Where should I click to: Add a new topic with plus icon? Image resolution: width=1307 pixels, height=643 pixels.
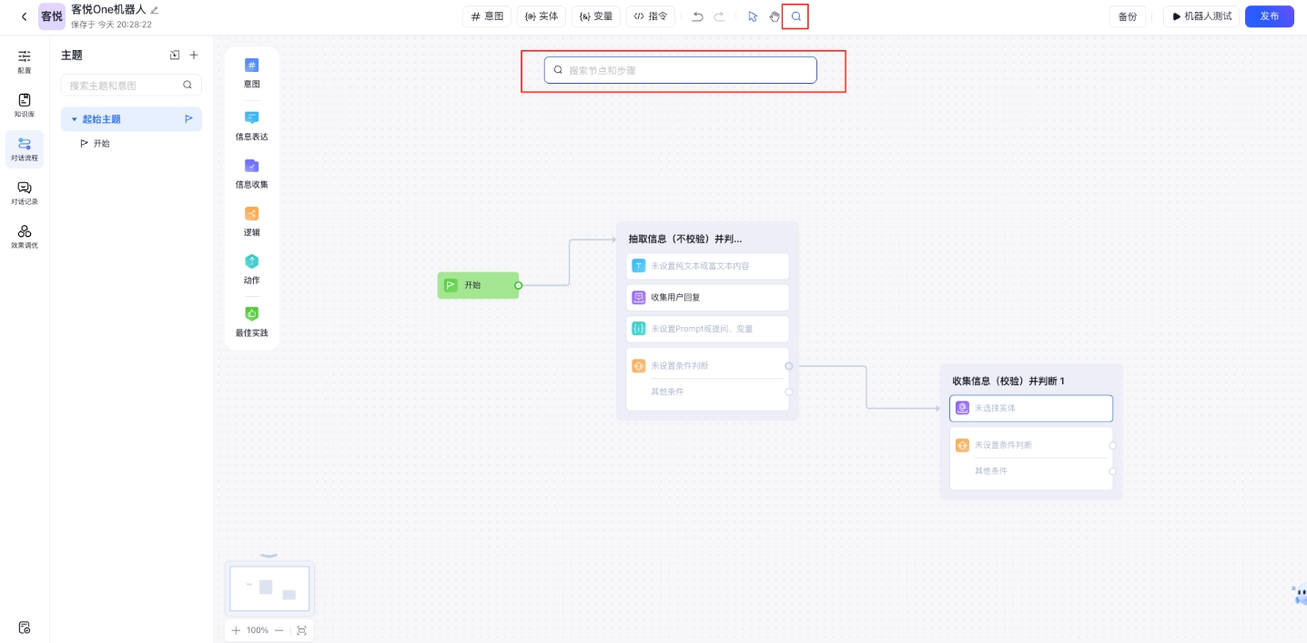tap(194, 56)
